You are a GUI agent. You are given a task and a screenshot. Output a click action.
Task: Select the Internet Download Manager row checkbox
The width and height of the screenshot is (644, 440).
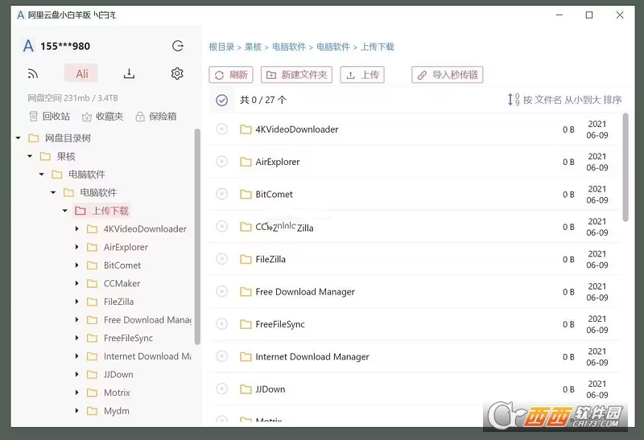[222, 356]
